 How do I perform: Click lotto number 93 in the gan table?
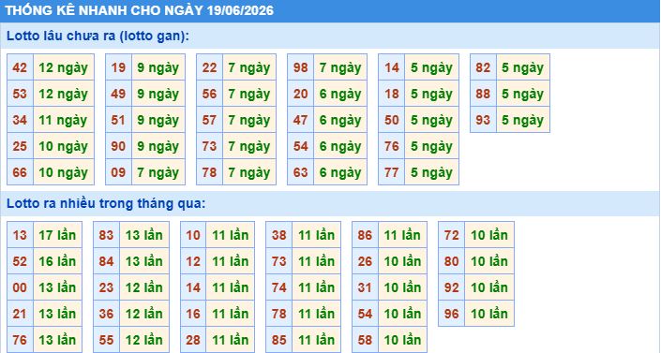[x=483, y=120]
